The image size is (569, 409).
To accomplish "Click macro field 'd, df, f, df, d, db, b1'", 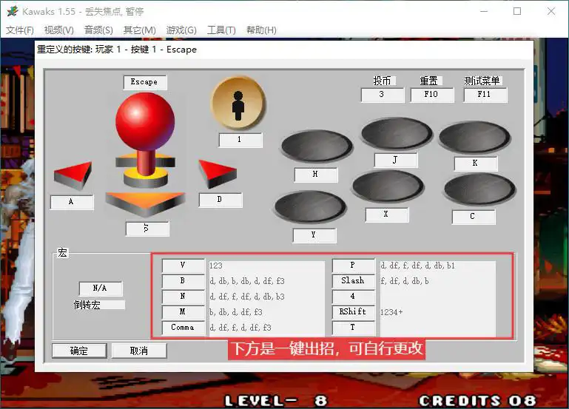I will (437, 266).
